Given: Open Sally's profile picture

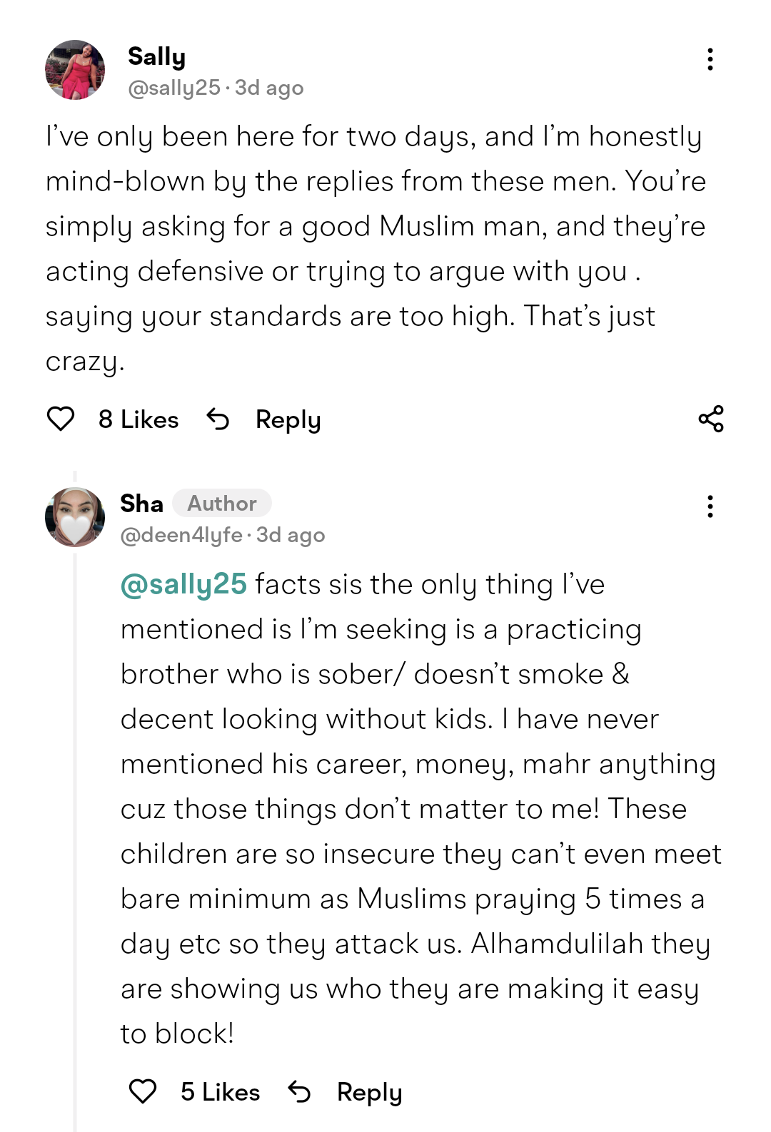Looking at the screenshot, I should (75, 70).
